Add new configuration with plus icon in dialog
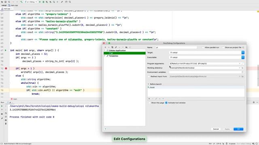The image size is (259, 145). coord(105,47)
